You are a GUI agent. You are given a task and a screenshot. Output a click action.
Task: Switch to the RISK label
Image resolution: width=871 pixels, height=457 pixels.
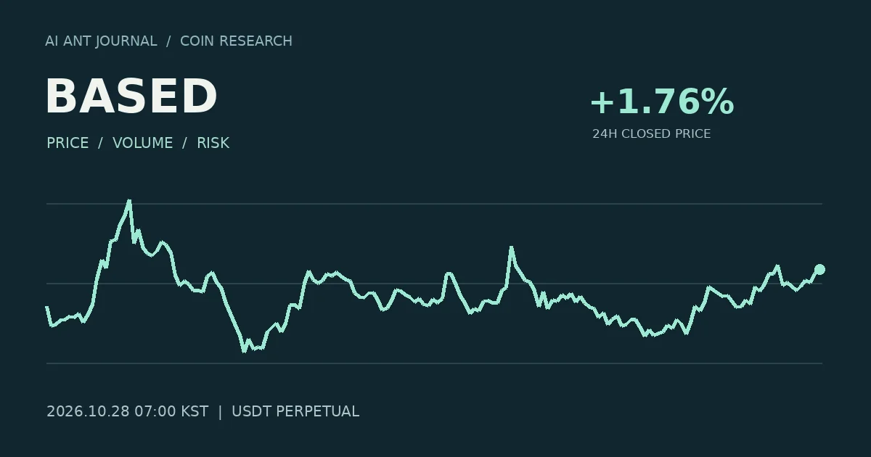213,143
